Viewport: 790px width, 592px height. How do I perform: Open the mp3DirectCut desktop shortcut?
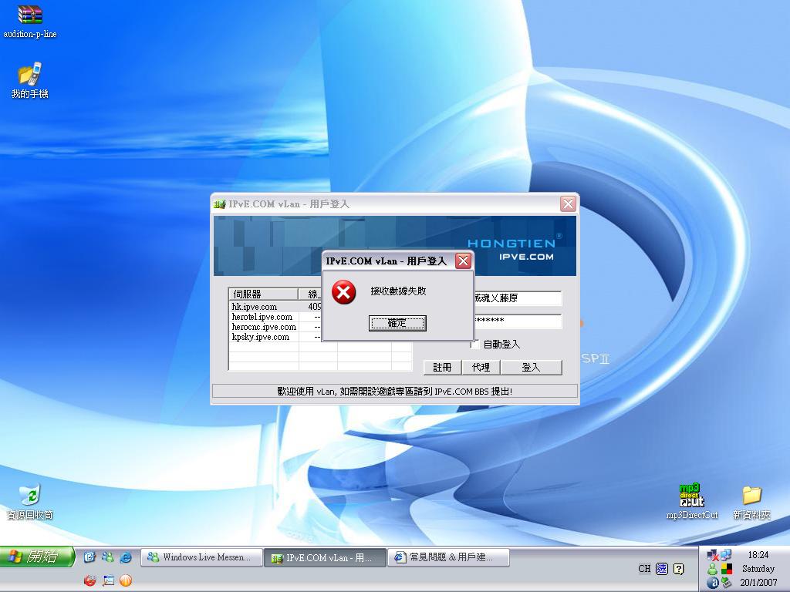691,496
